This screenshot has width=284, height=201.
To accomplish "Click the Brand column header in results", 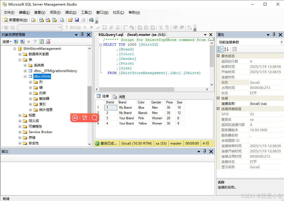I will pyautogui.click(x=127, y=102).
